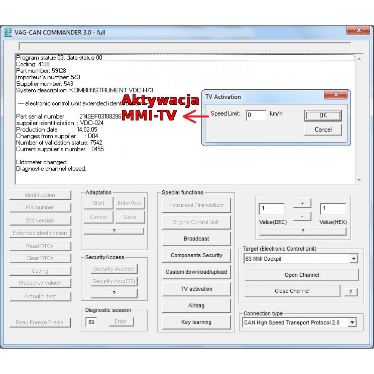Click the Value(HEX) input field
Screen dimensions: 374x374
coord(332,209)
